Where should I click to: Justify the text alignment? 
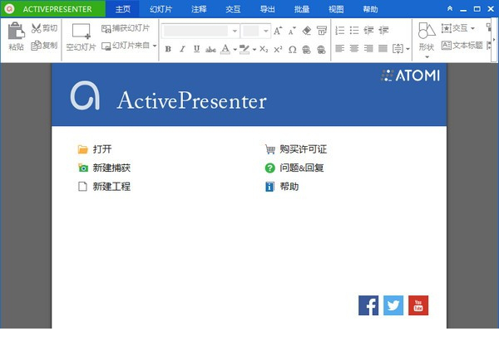(x=383, y=48)
